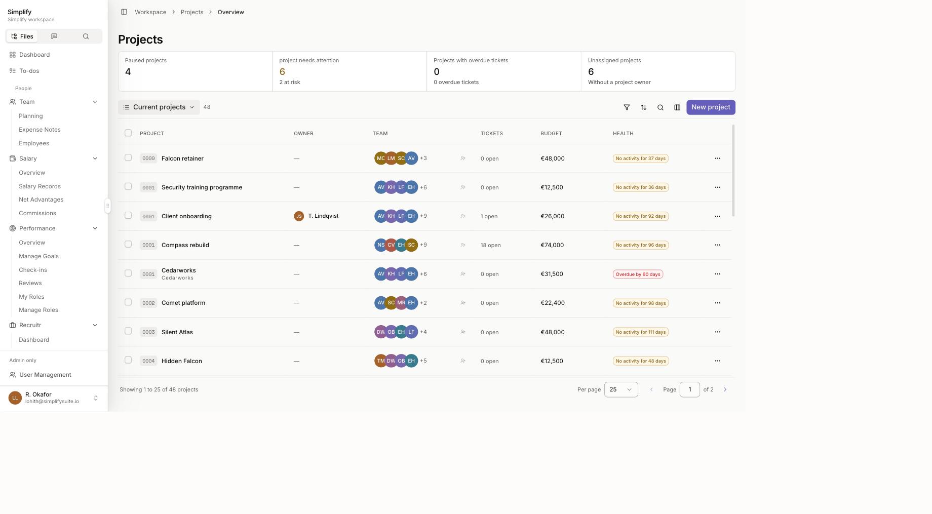Toggle the sidebar panel icon
Screen dimensions: 932x514
coord(124,12)
